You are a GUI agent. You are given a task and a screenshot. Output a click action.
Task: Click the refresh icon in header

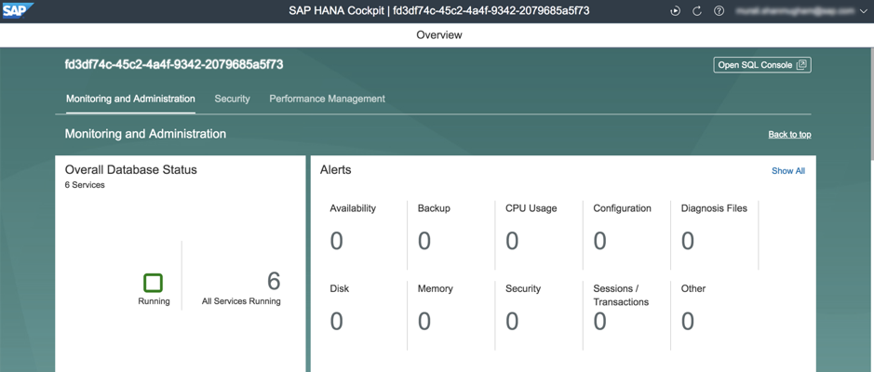[697, 11]
